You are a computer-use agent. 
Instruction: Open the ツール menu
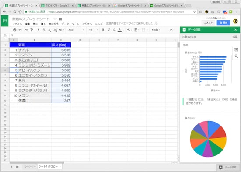(x=75, y=24)
